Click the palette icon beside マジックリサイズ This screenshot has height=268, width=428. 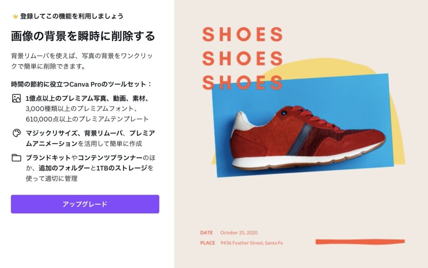[x=16, y=133]
